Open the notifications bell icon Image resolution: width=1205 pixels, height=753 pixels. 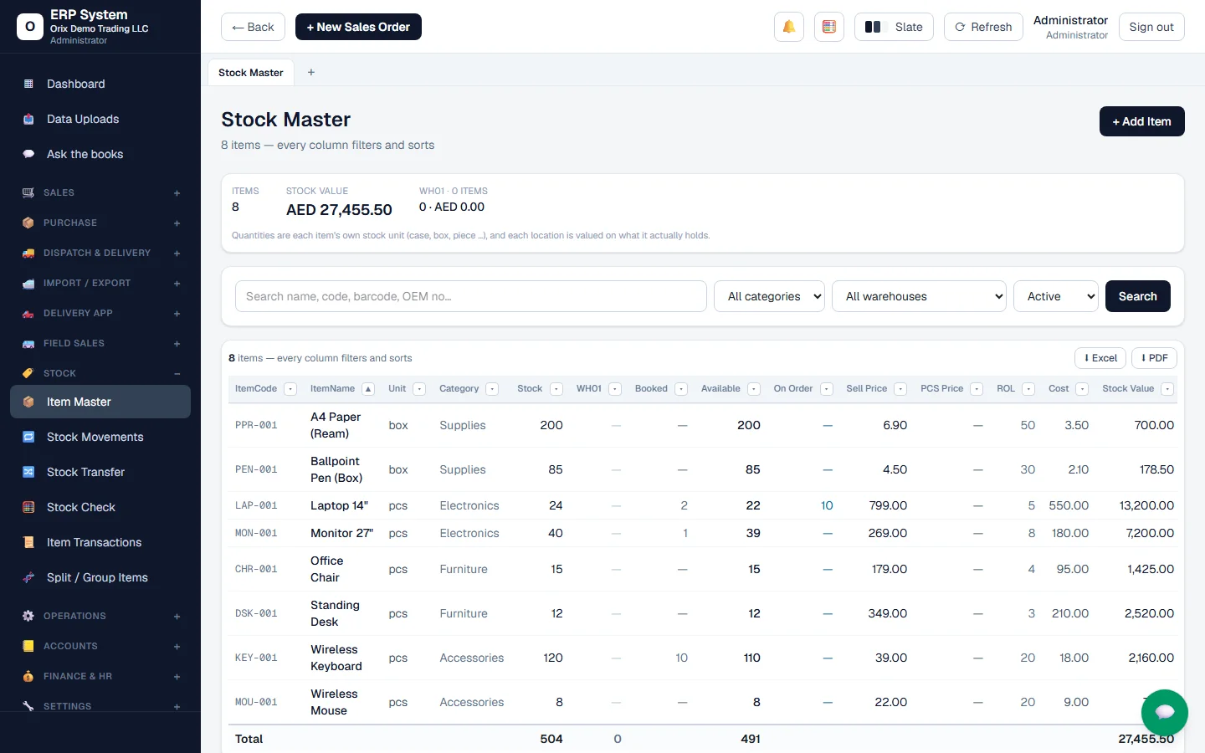(788, 27)
